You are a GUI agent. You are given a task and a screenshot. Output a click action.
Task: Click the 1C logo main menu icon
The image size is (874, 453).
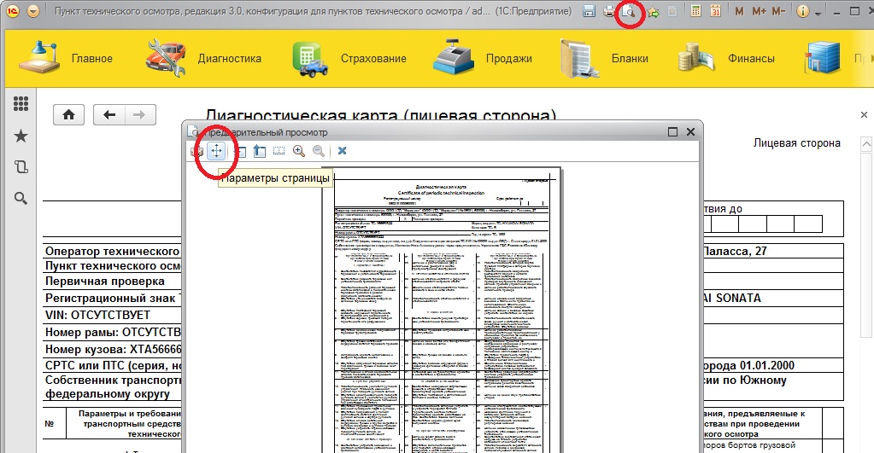point(13,11)
